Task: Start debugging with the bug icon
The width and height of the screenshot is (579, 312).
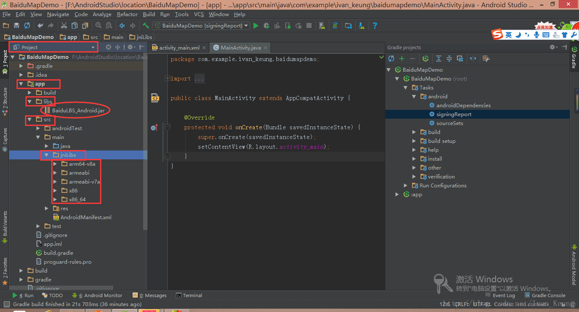Action: pos(266,26)
